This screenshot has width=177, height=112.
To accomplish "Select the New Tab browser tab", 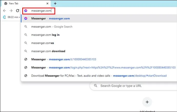I will click(x=26, y=4).
